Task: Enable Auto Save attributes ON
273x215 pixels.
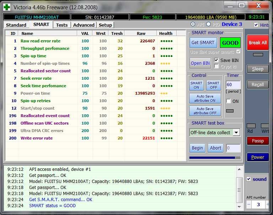Action: click(x=205, y=98)
